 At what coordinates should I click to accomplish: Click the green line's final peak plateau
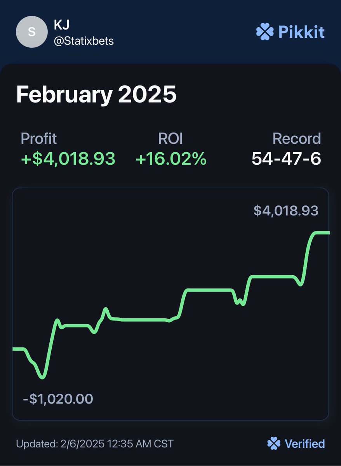point(321,233)
